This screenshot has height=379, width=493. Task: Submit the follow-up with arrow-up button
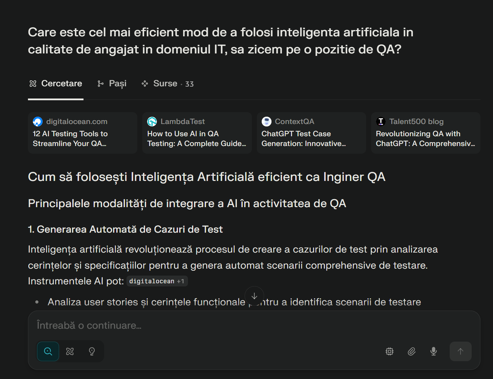(x=461, y=351)
